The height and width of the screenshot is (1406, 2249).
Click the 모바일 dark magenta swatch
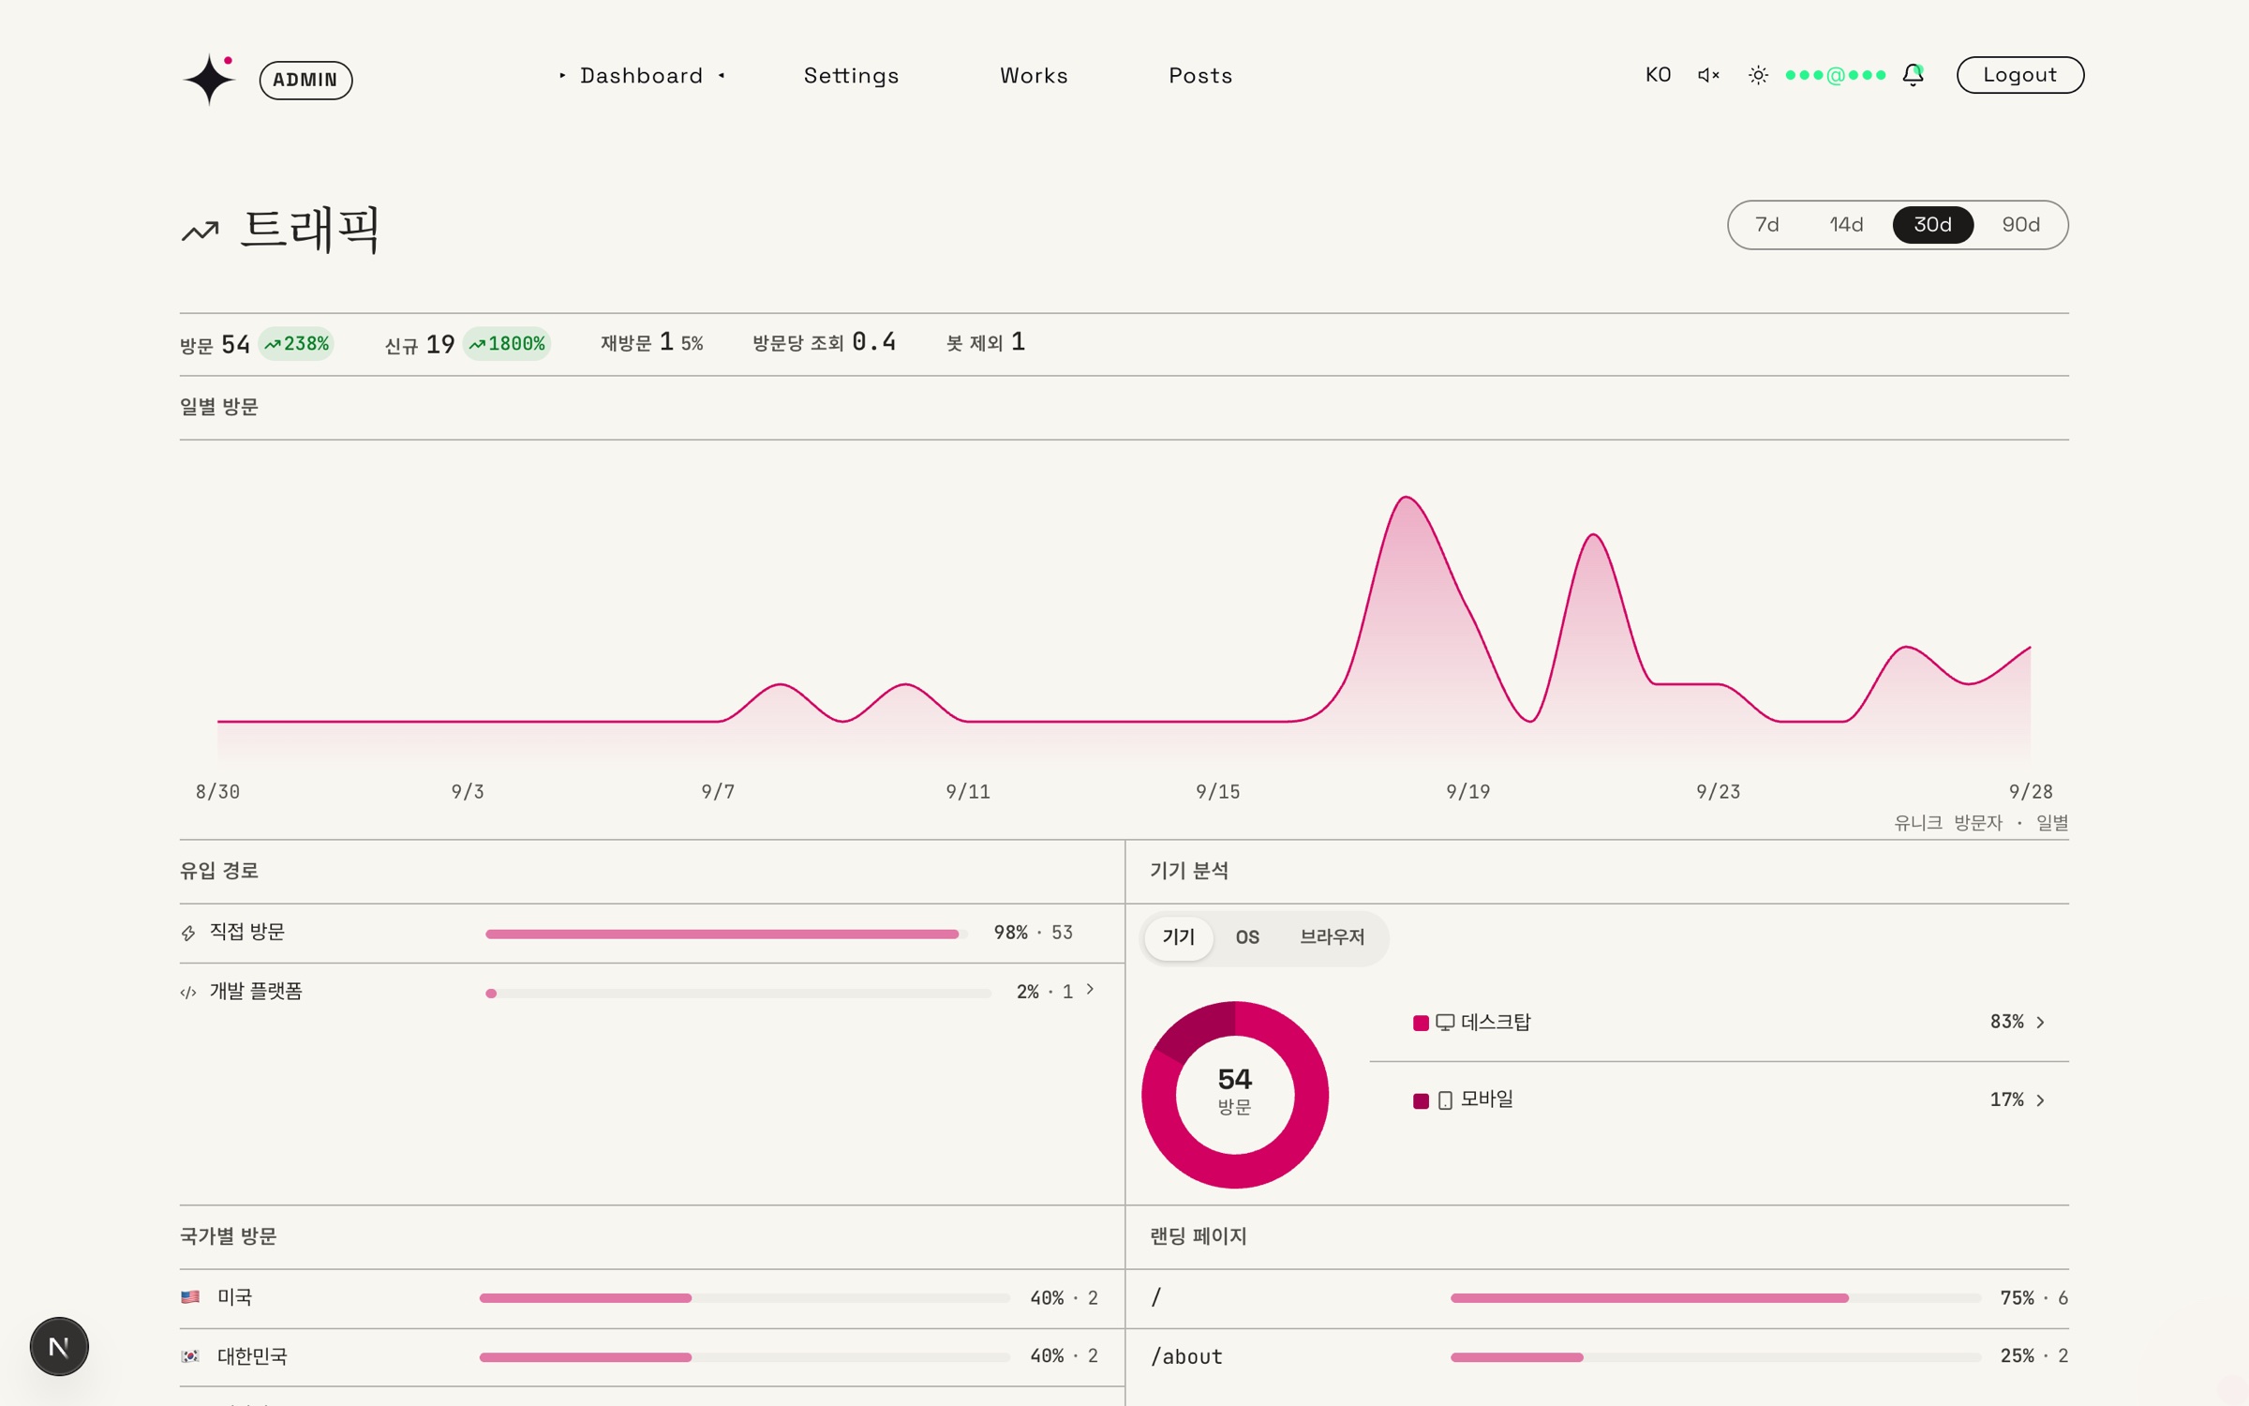point(1421,1100)
